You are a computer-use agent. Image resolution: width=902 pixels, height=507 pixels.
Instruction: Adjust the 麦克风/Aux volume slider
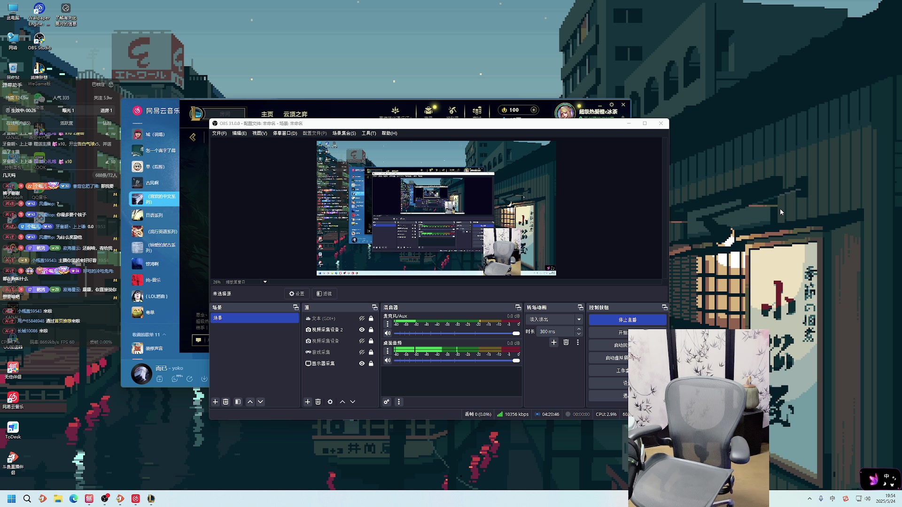click(457, 333)
